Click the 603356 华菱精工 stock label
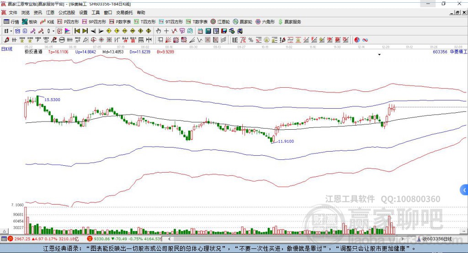Viewport: 468px width, 253px height. (450, 52)
